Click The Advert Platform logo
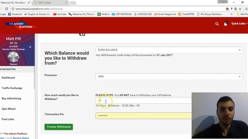Image resolution: width=248 pixels, height=139 pixels. tap(21, 25)
